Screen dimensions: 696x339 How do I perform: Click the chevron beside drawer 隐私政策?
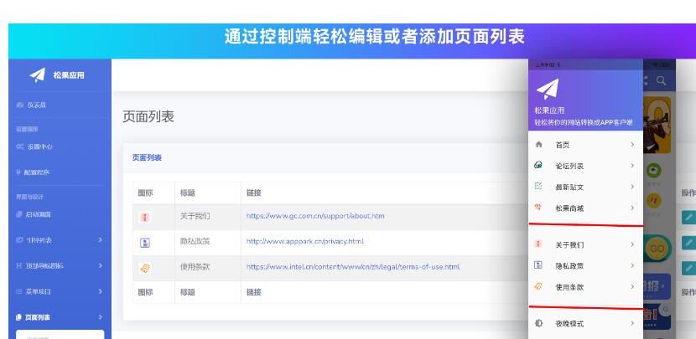(x=632, y=265)
